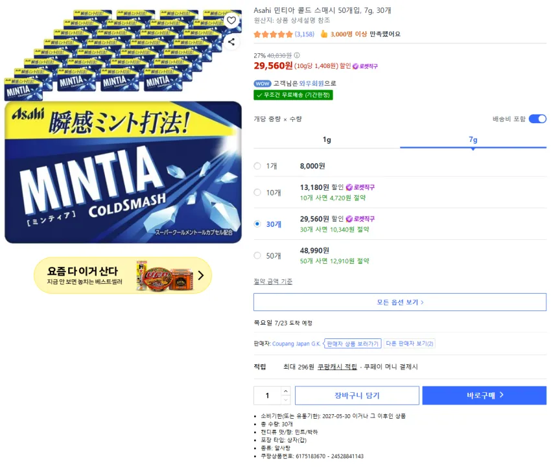Toggle the shipping-fee-included switch
Screen dimensions: 551x468
[537, 119]
